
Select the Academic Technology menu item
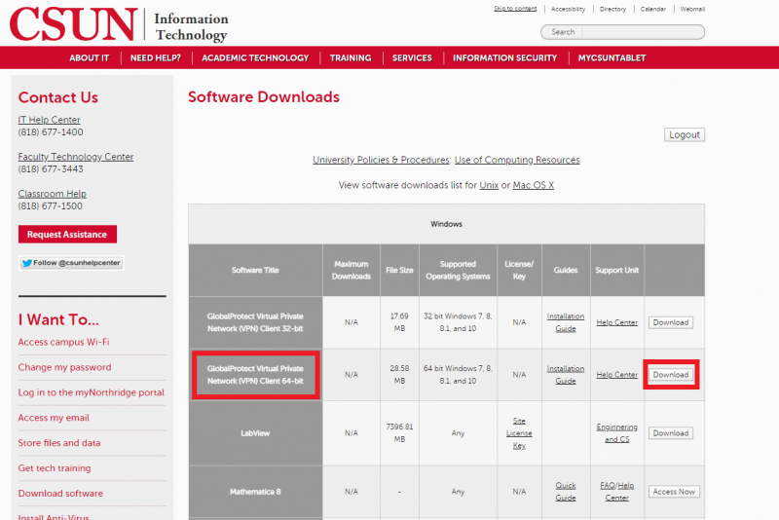coord(255,58)
